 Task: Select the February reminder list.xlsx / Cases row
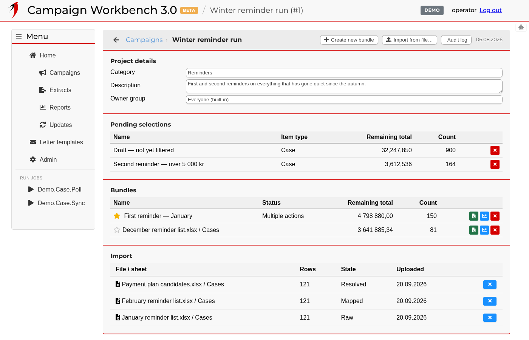coord(306,301)
